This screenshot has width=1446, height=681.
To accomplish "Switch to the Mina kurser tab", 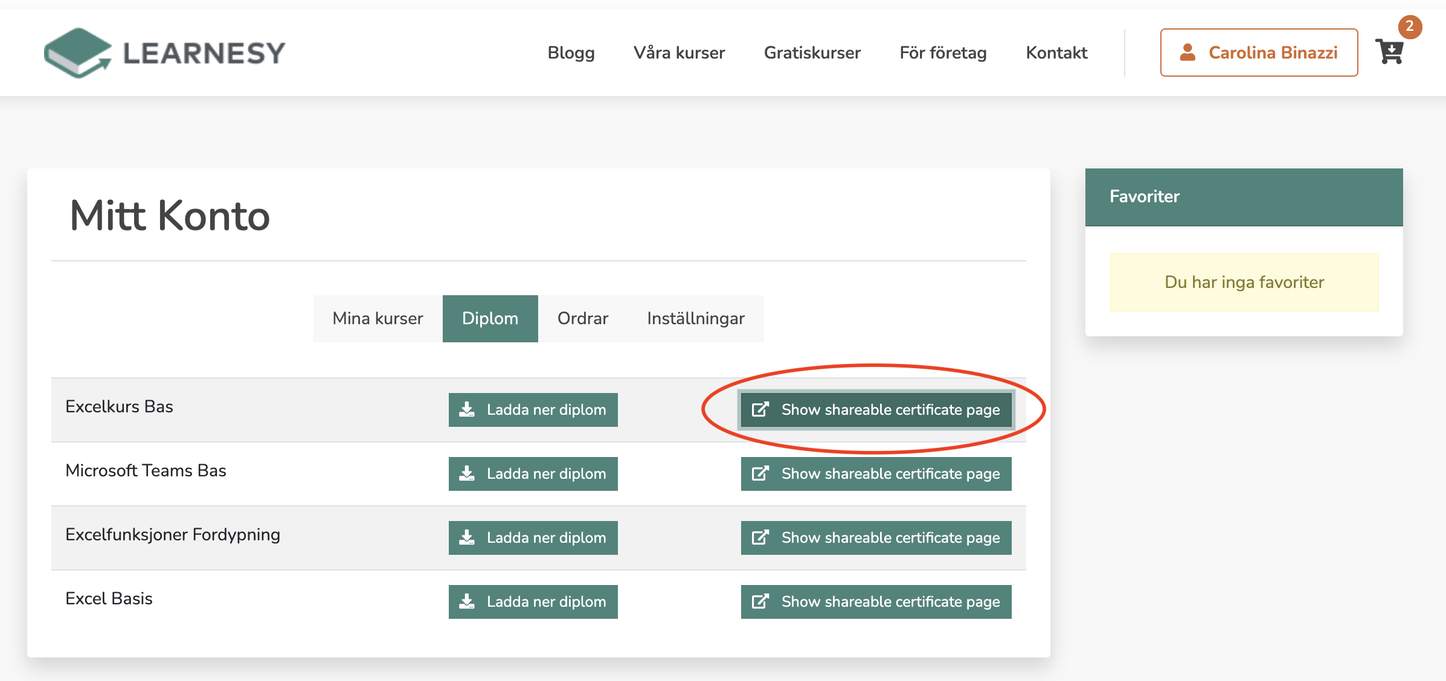I will tap(378, 319).
